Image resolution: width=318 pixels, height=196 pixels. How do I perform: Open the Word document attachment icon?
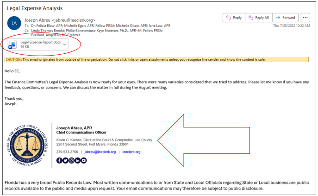tap(14, 44)
